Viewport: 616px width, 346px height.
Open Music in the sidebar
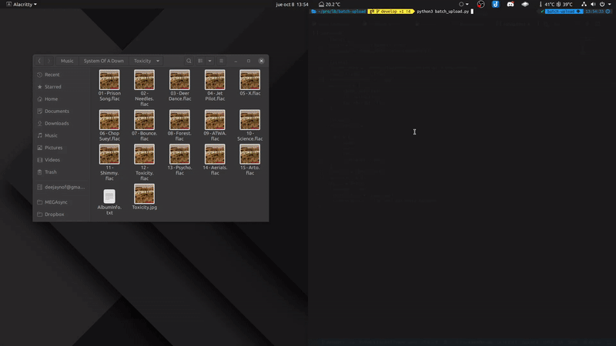(62, 135)
